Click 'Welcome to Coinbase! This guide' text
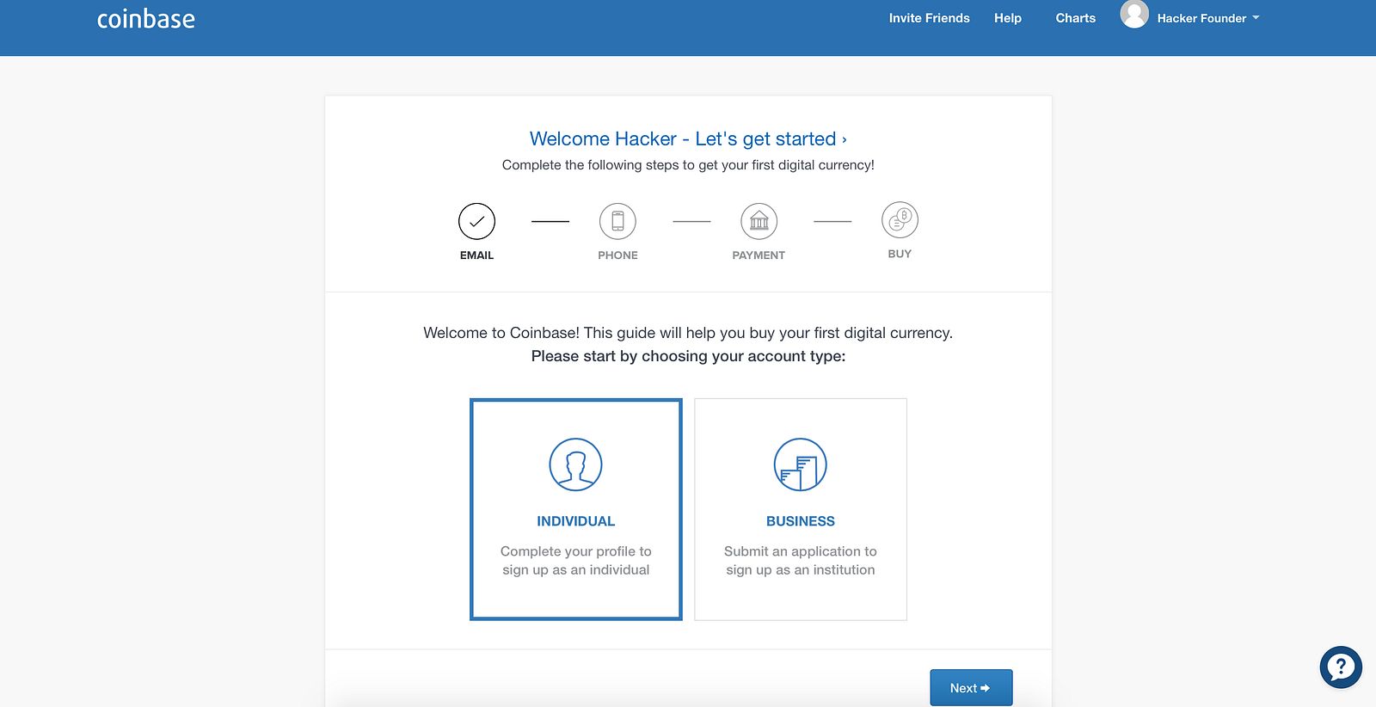Image resolution: width=1376 pixels, height=707 pixels. coord(688,333)
